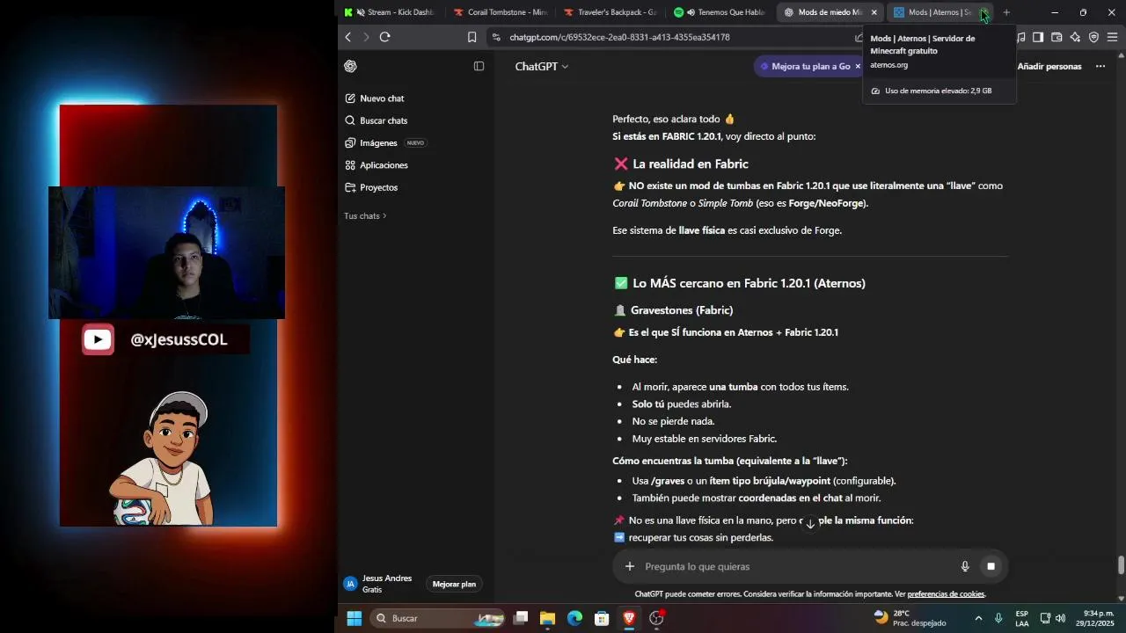
Task: Open the conversation three-dots options menu
Action: tap(1100, 66)
